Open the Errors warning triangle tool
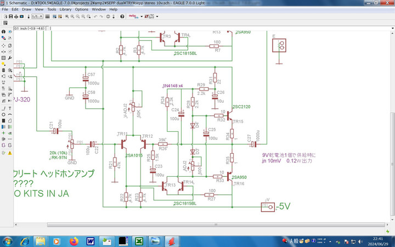 (x=10, y=152)
